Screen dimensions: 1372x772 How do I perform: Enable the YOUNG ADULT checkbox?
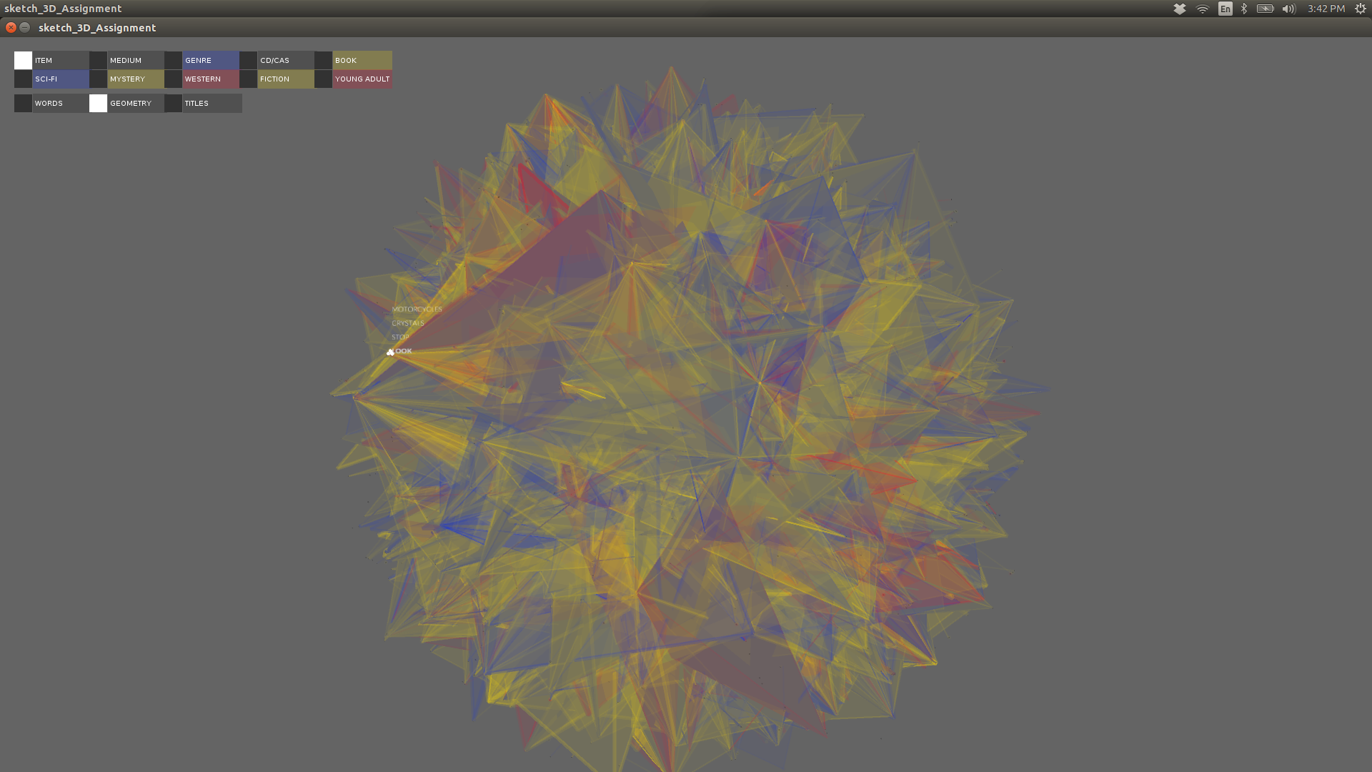(323, 79)
